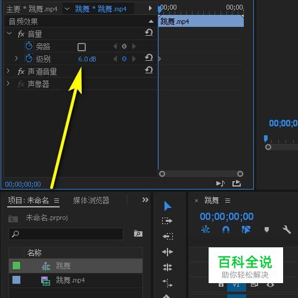Click left handle of effect timeline zoom bar
This screenshot has width=298, height=298.
pos(162,174)
